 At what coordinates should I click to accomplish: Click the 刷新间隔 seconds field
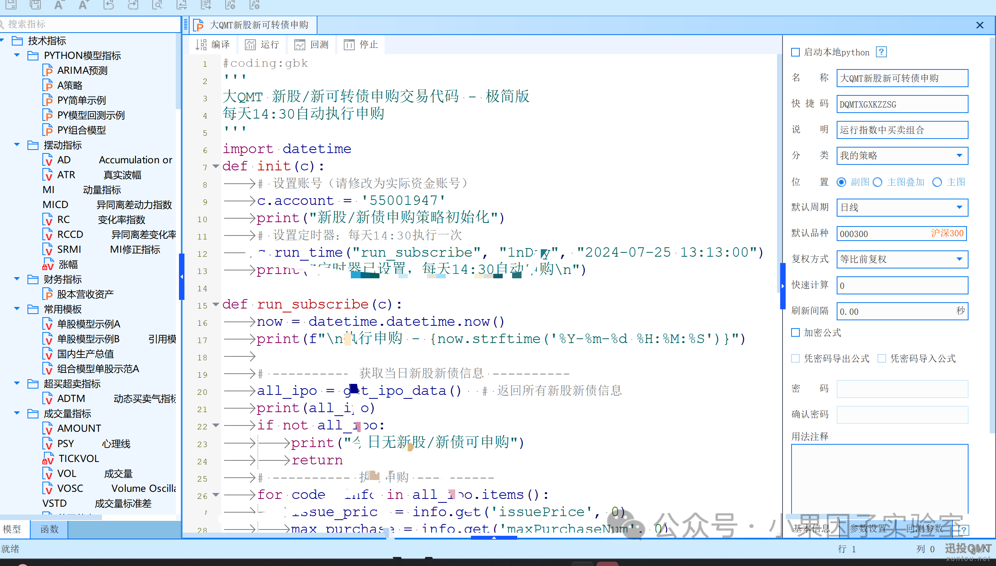coord(902,311)
